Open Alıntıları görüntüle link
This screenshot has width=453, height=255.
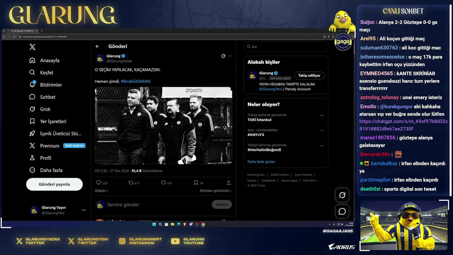[216, 191]
